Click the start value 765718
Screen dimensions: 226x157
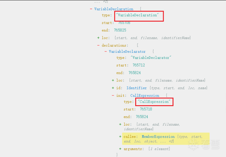146,109
